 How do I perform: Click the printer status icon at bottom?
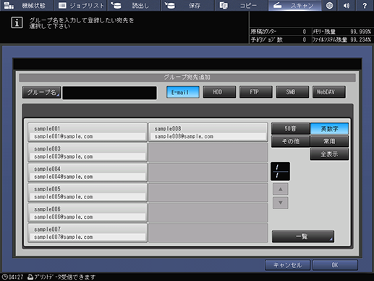30,277
